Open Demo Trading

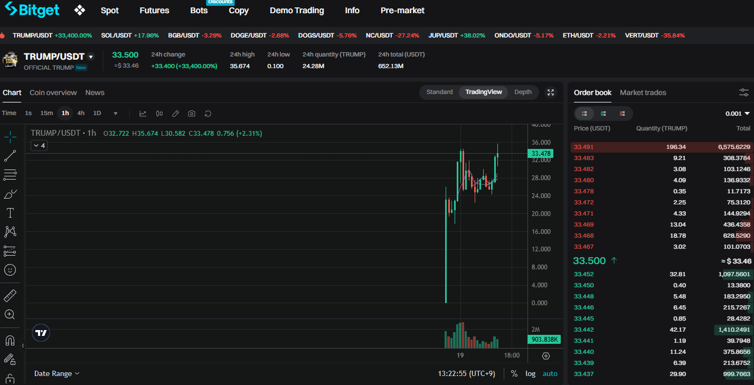297,11
